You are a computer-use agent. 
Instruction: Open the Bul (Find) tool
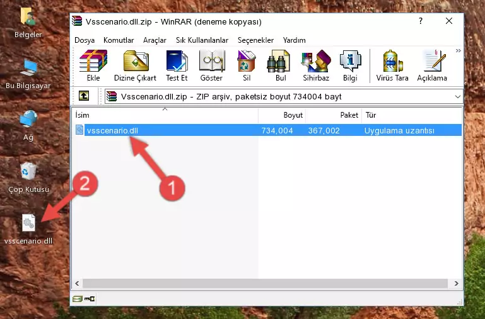pyautogui.click(x=281, y=65)
